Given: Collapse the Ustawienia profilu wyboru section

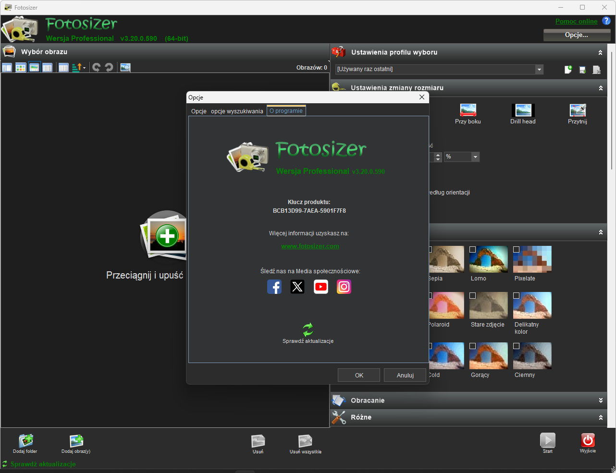Looking at the screenshot, I should point(600,53).
